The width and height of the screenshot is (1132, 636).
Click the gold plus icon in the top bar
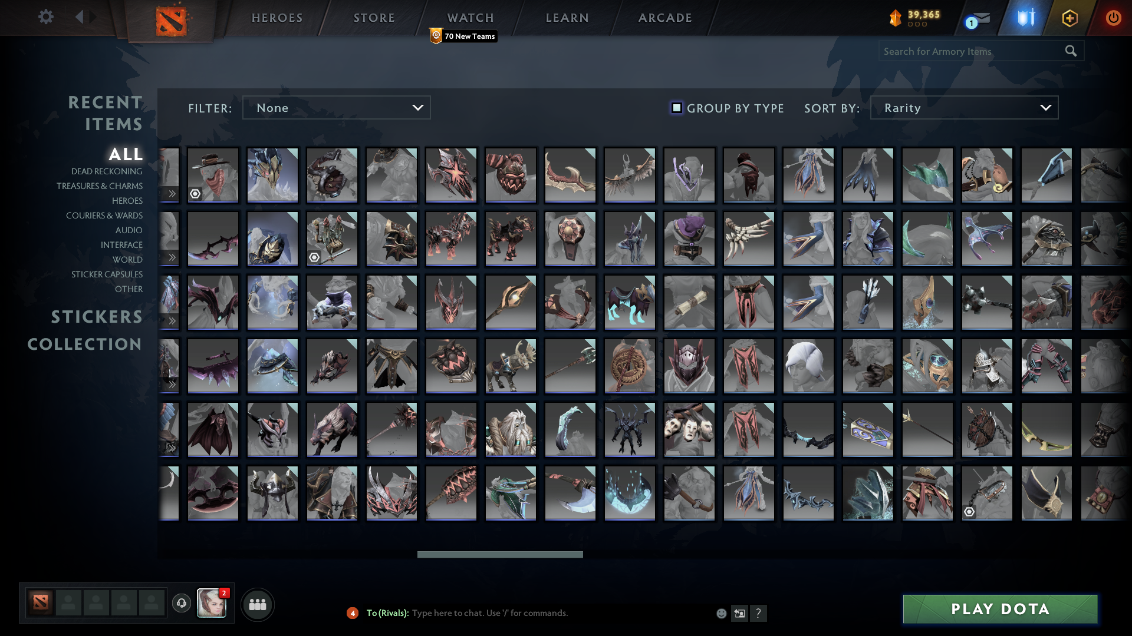click(x=1069, y=18)
